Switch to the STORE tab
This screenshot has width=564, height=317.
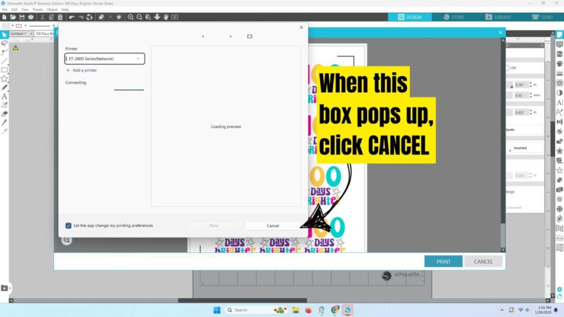pyautogui.click(x=454, y=17)
